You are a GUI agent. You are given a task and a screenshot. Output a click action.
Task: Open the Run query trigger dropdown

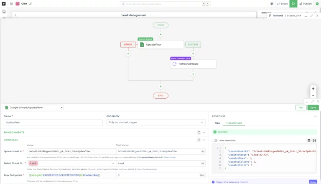point(156,123)
